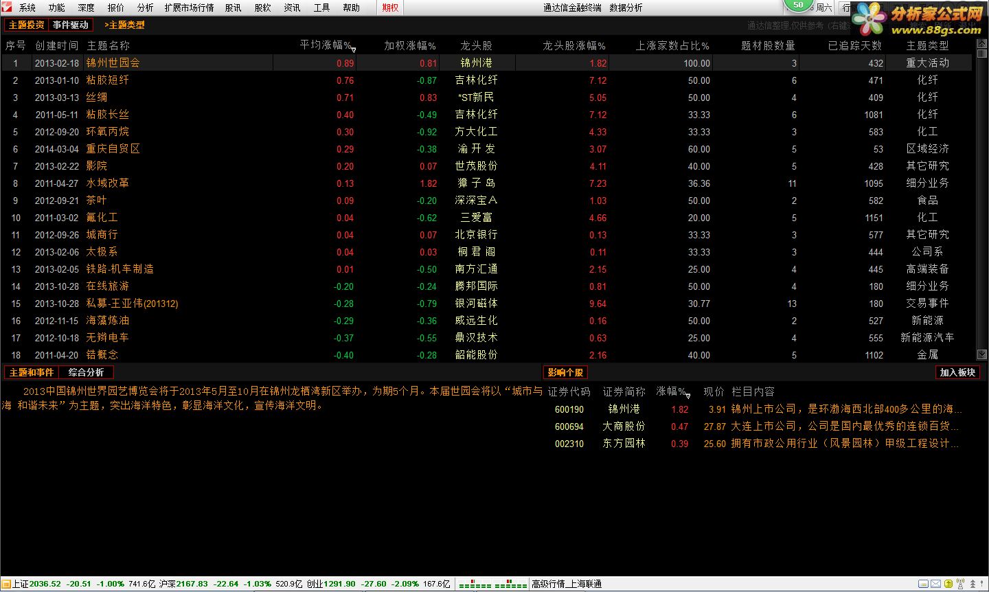The width and height of the screenshot is (989, 592).
Task: Open the 功能 menu
Action: (x=57, y=8)
